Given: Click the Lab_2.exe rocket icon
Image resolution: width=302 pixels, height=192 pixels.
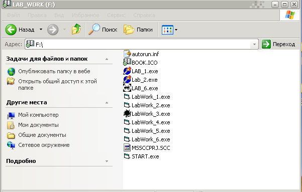Looking at the screenshot, I should (x=127, y=79).
